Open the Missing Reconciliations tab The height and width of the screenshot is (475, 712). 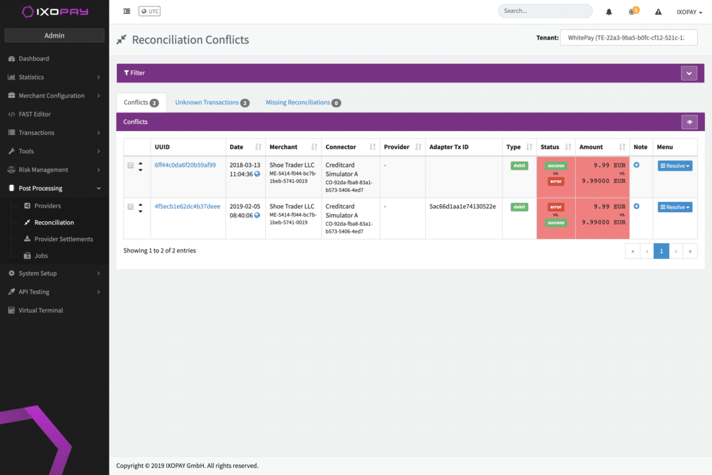[x=298, y=102]
